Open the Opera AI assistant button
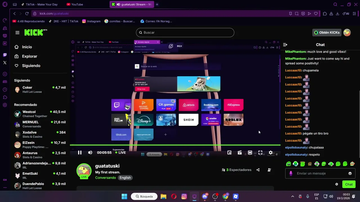This screenshot has width=360, height=202. (346, 13)
